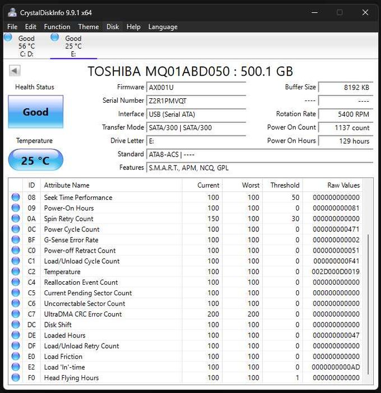
Task: Click the Disk Shift attribute name
Action: (58, 325)
